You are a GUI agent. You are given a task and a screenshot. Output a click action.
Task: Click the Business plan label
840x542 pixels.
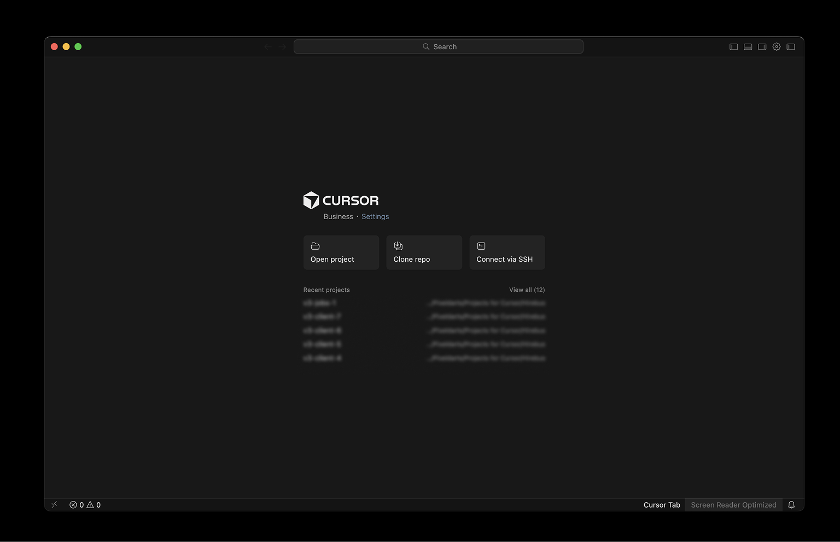(x=339, y=216)
